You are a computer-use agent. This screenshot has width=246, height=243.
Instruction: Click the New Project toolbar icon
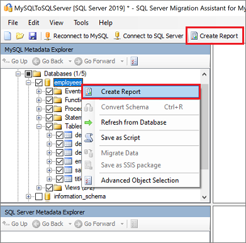8,36
